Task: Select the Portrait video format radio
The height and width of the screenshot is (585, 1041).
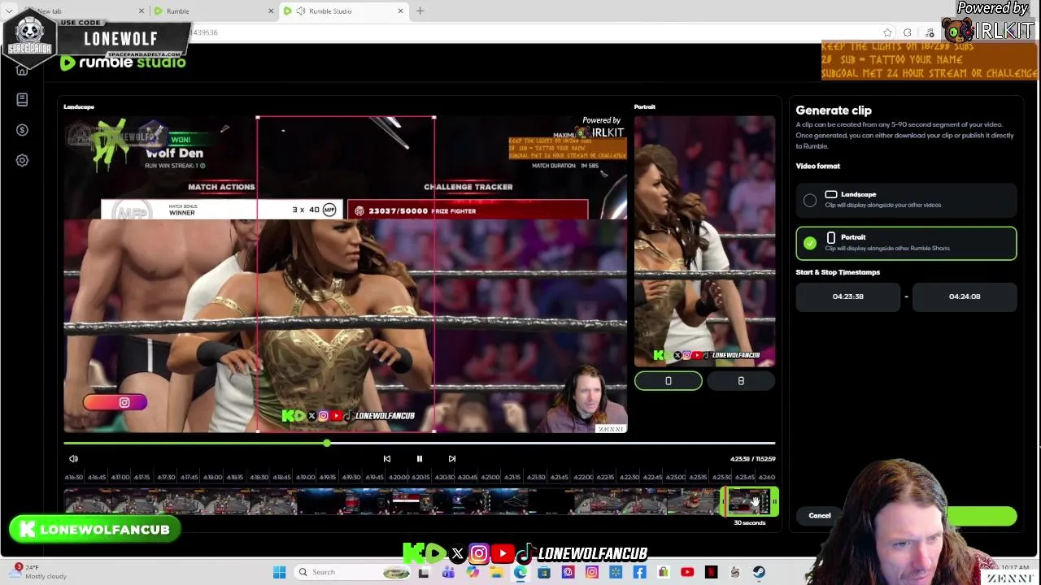Action: pos(810,243)
